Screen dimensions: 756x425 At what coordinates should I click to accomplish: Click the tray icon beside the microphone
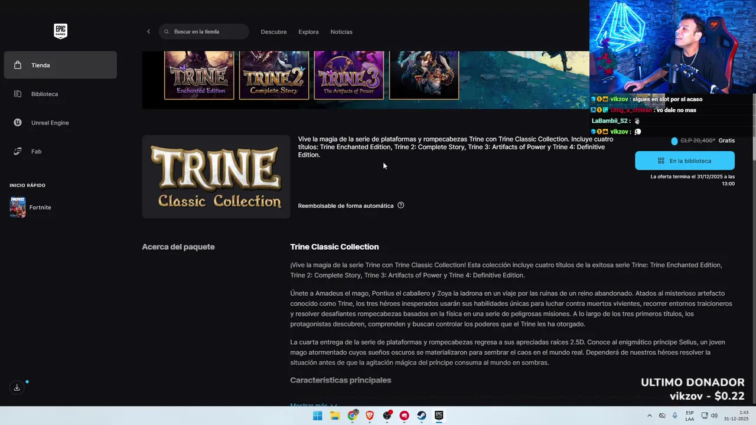pyautogui.click(x=662, y=416)
